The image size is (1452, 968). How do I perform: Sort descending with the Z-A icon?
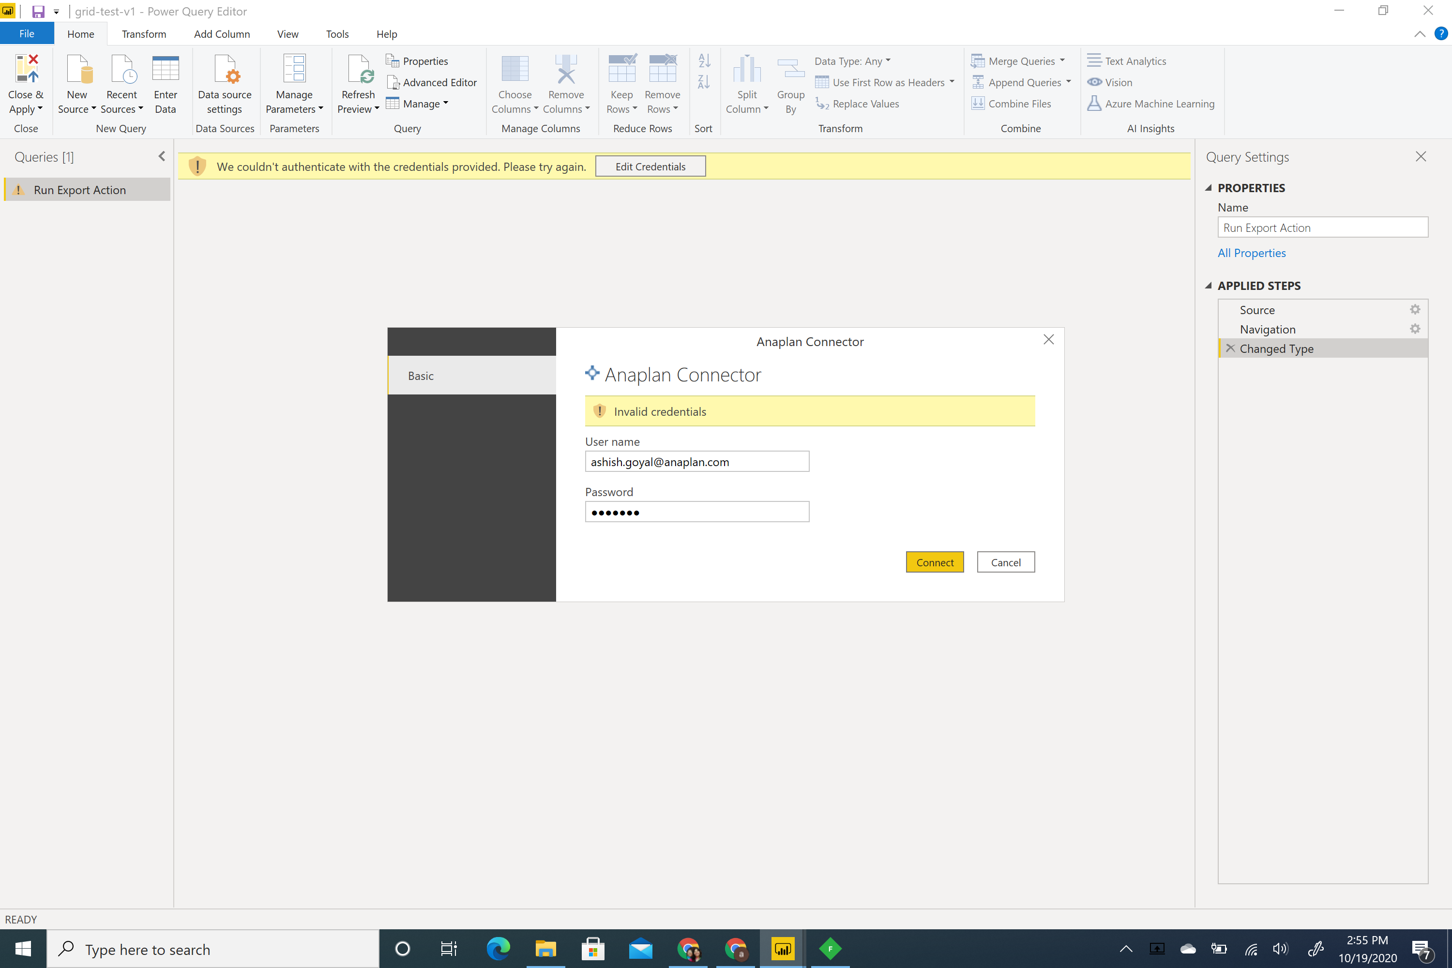pyautogui.click(x=704, y=81)
